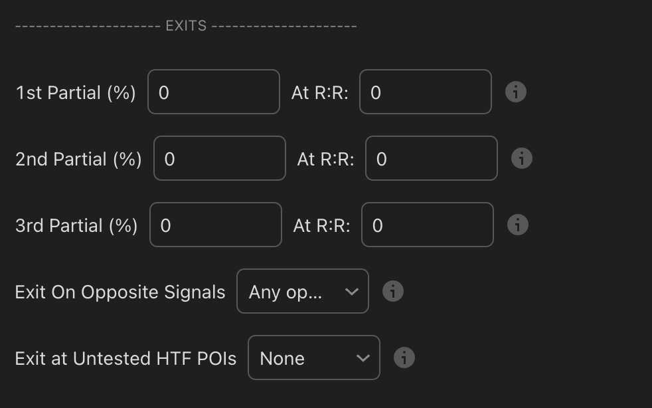Click the '2nd Partial (%)' label
The height and width of the screenshot is (408, 652).
(x=78, y=159)
